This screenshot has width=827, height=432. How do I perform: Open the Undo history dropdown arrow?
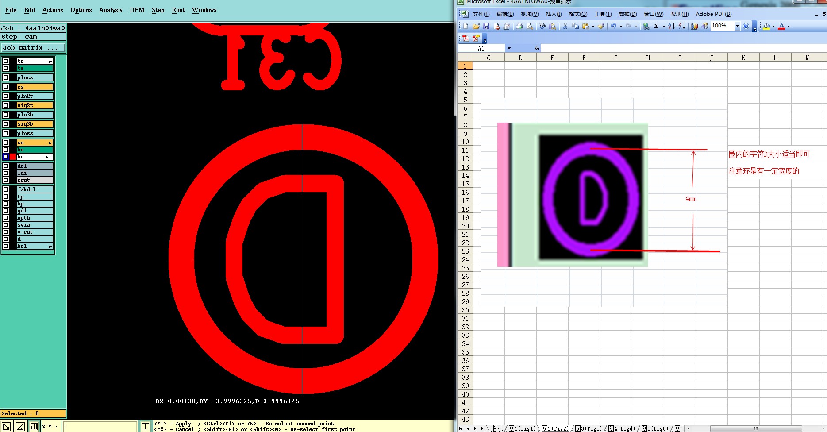click(621, 26)
